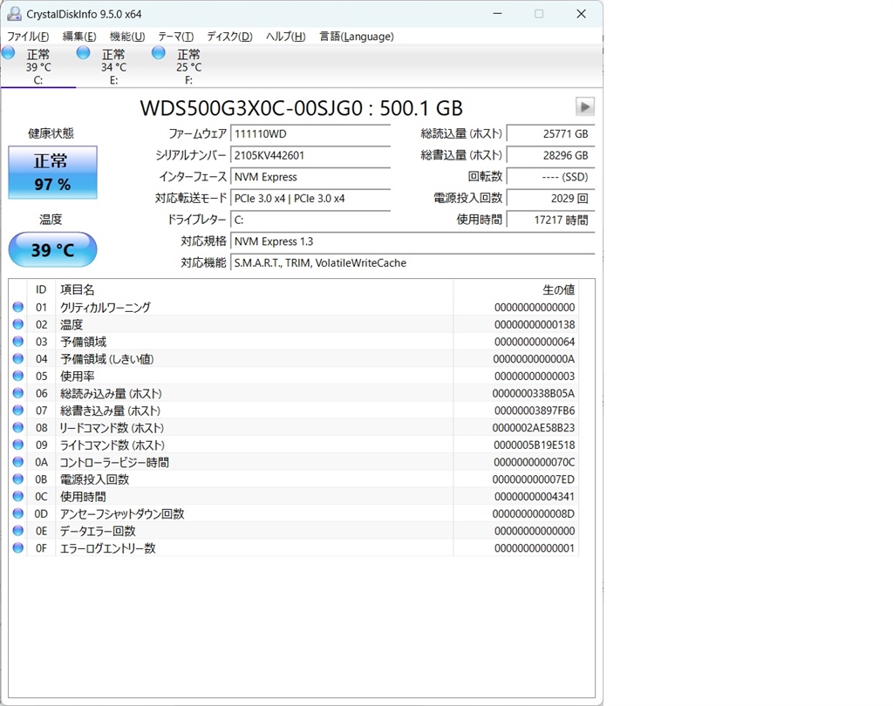Click power on hours value 17217 時間
The height and width of the screenshot is (706, 893).
(550, 220)
